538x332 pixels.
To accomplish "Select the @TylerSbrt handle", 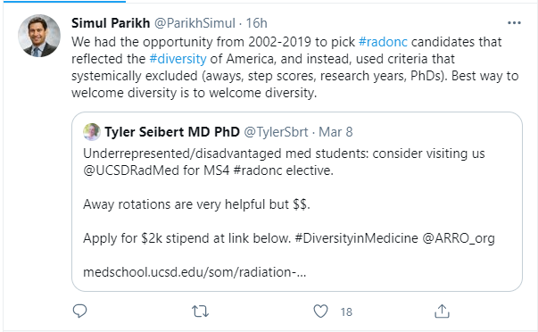I will (x=276, y=132).
